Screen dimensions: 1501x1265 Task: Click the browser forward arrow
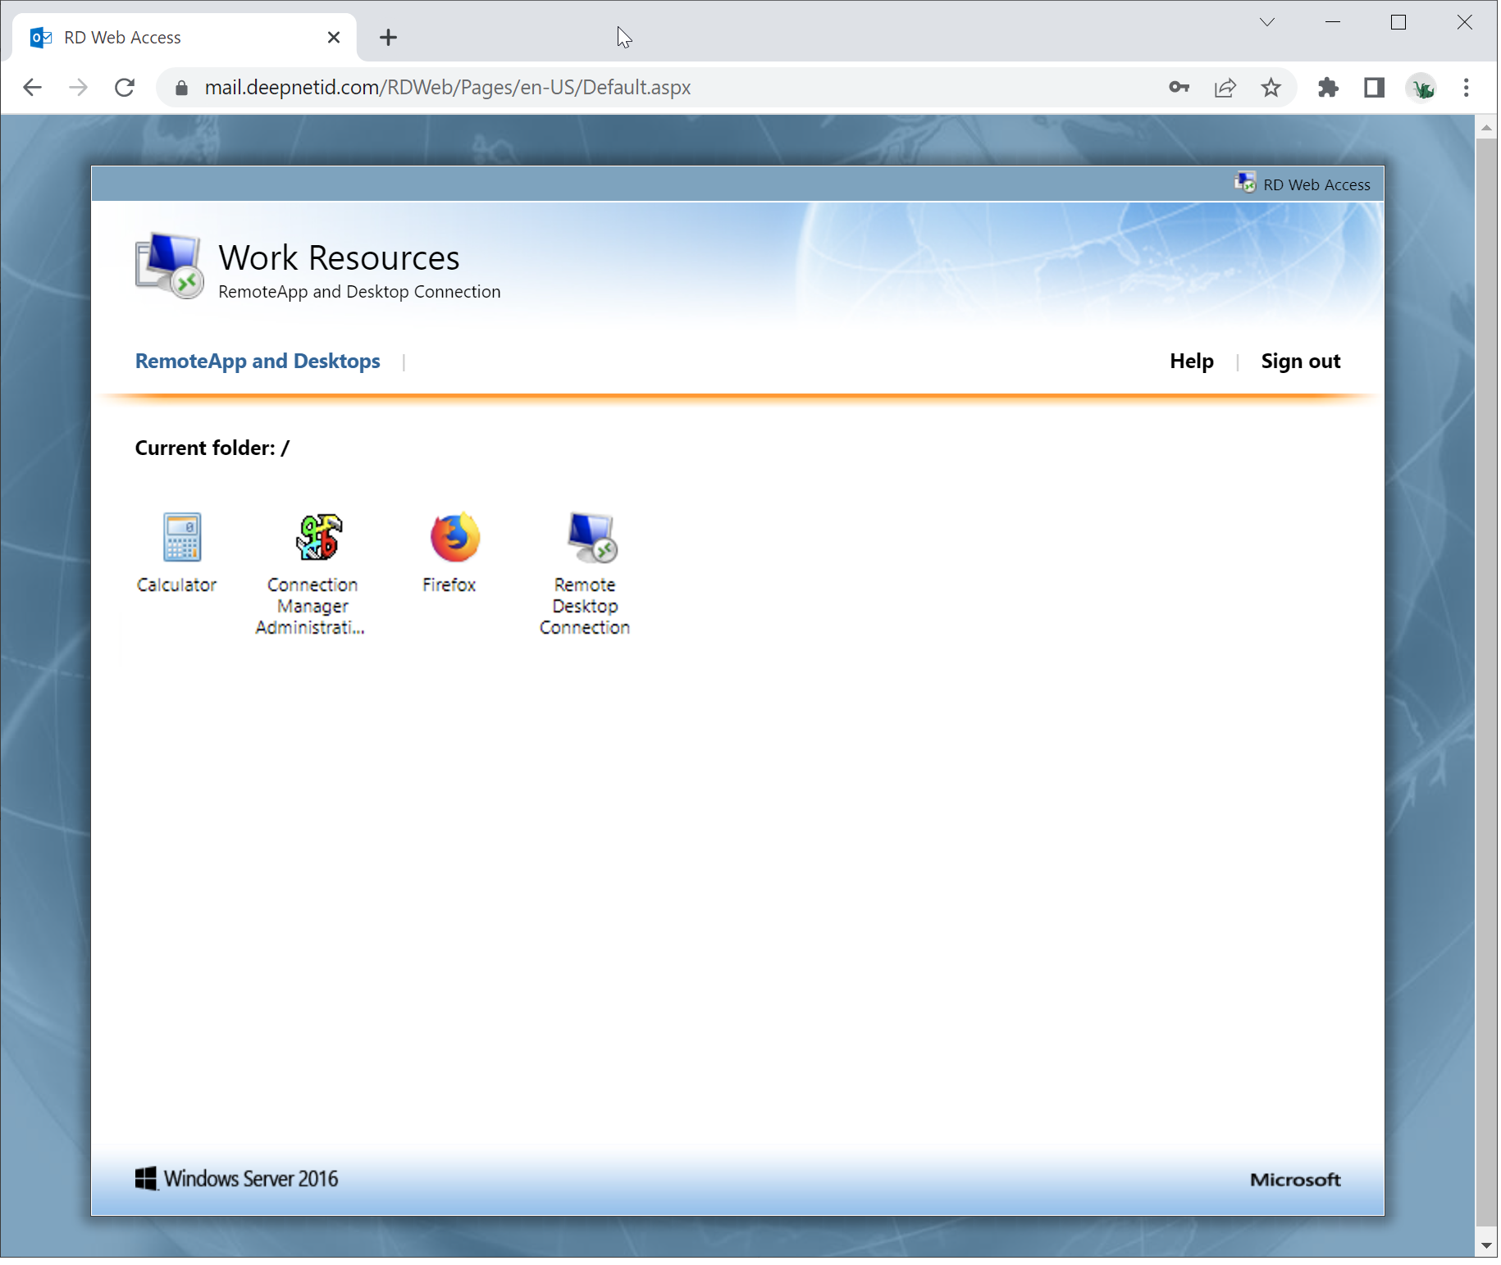point(78,88)
